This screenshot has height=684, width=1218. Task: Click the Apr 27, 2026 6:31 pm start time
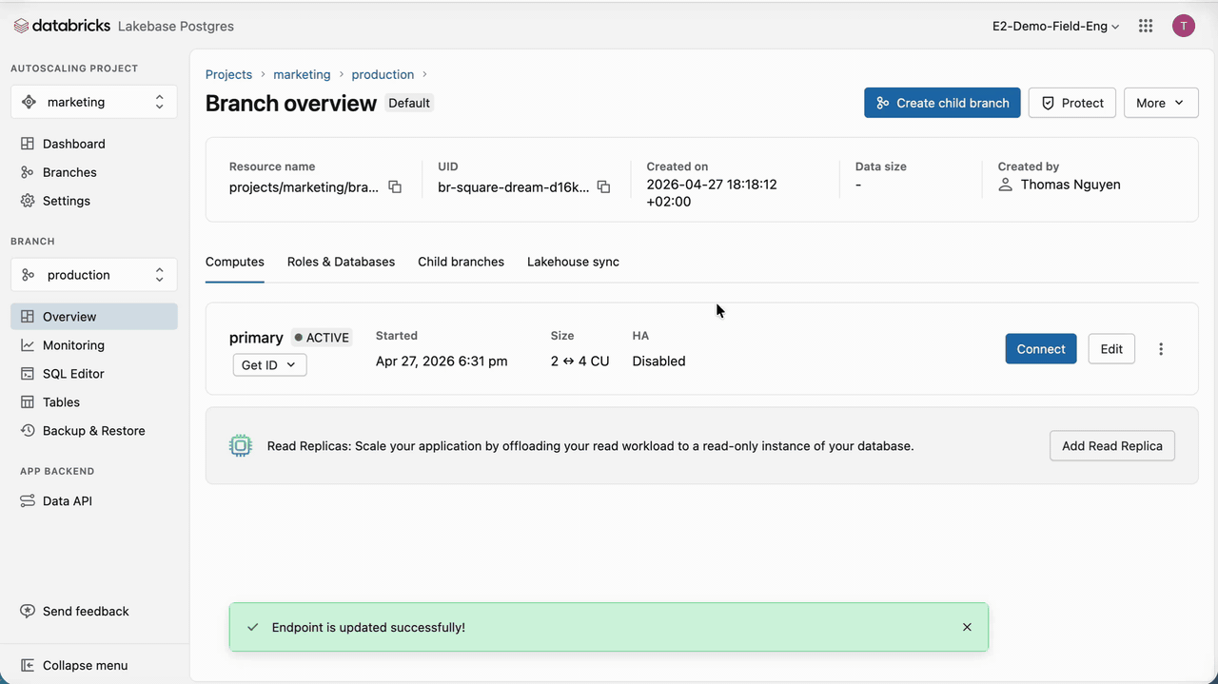pos(442,362)
